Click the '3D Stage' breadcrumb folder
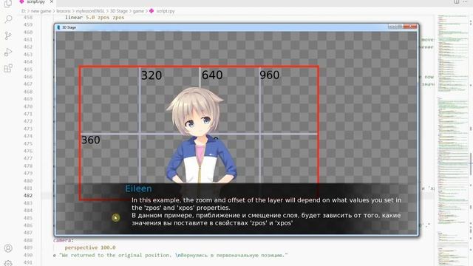 pos(118,11)
